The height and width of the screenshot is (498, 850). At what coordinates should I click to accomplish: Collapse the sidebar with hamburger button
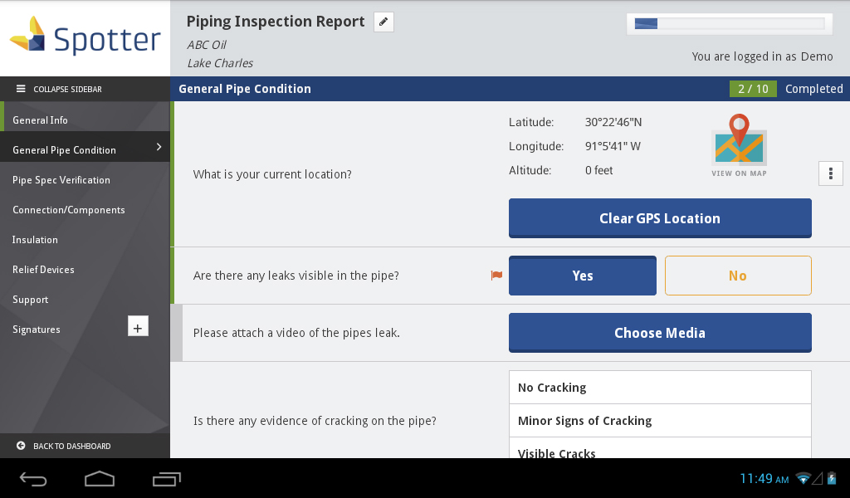(x=22, y=89)
